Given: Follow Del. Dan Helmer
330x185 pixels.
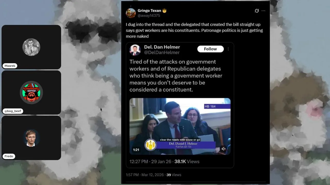Looking at the screenshot, I should click(x=210, y=49).
